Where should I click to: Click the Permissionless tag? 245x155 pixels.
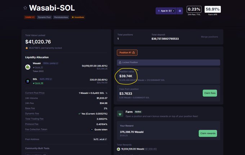coord(61,17)
